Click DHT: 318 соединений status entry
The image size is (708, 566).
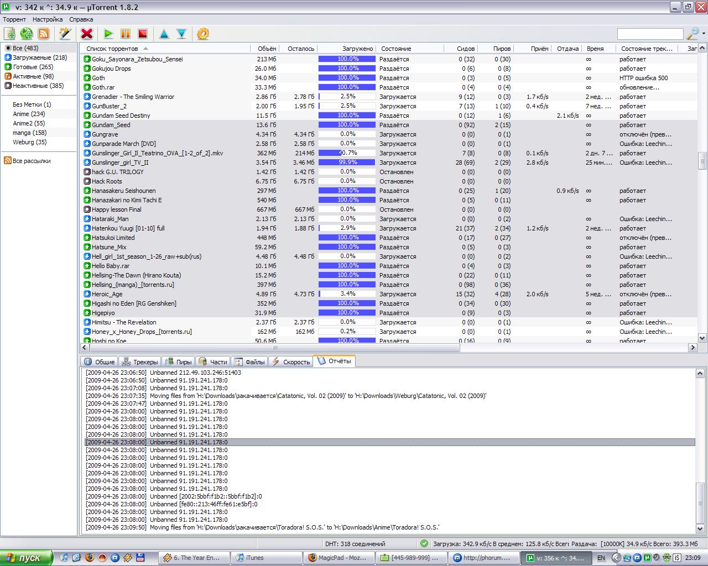pyautogui.click(x=355, y=544)
